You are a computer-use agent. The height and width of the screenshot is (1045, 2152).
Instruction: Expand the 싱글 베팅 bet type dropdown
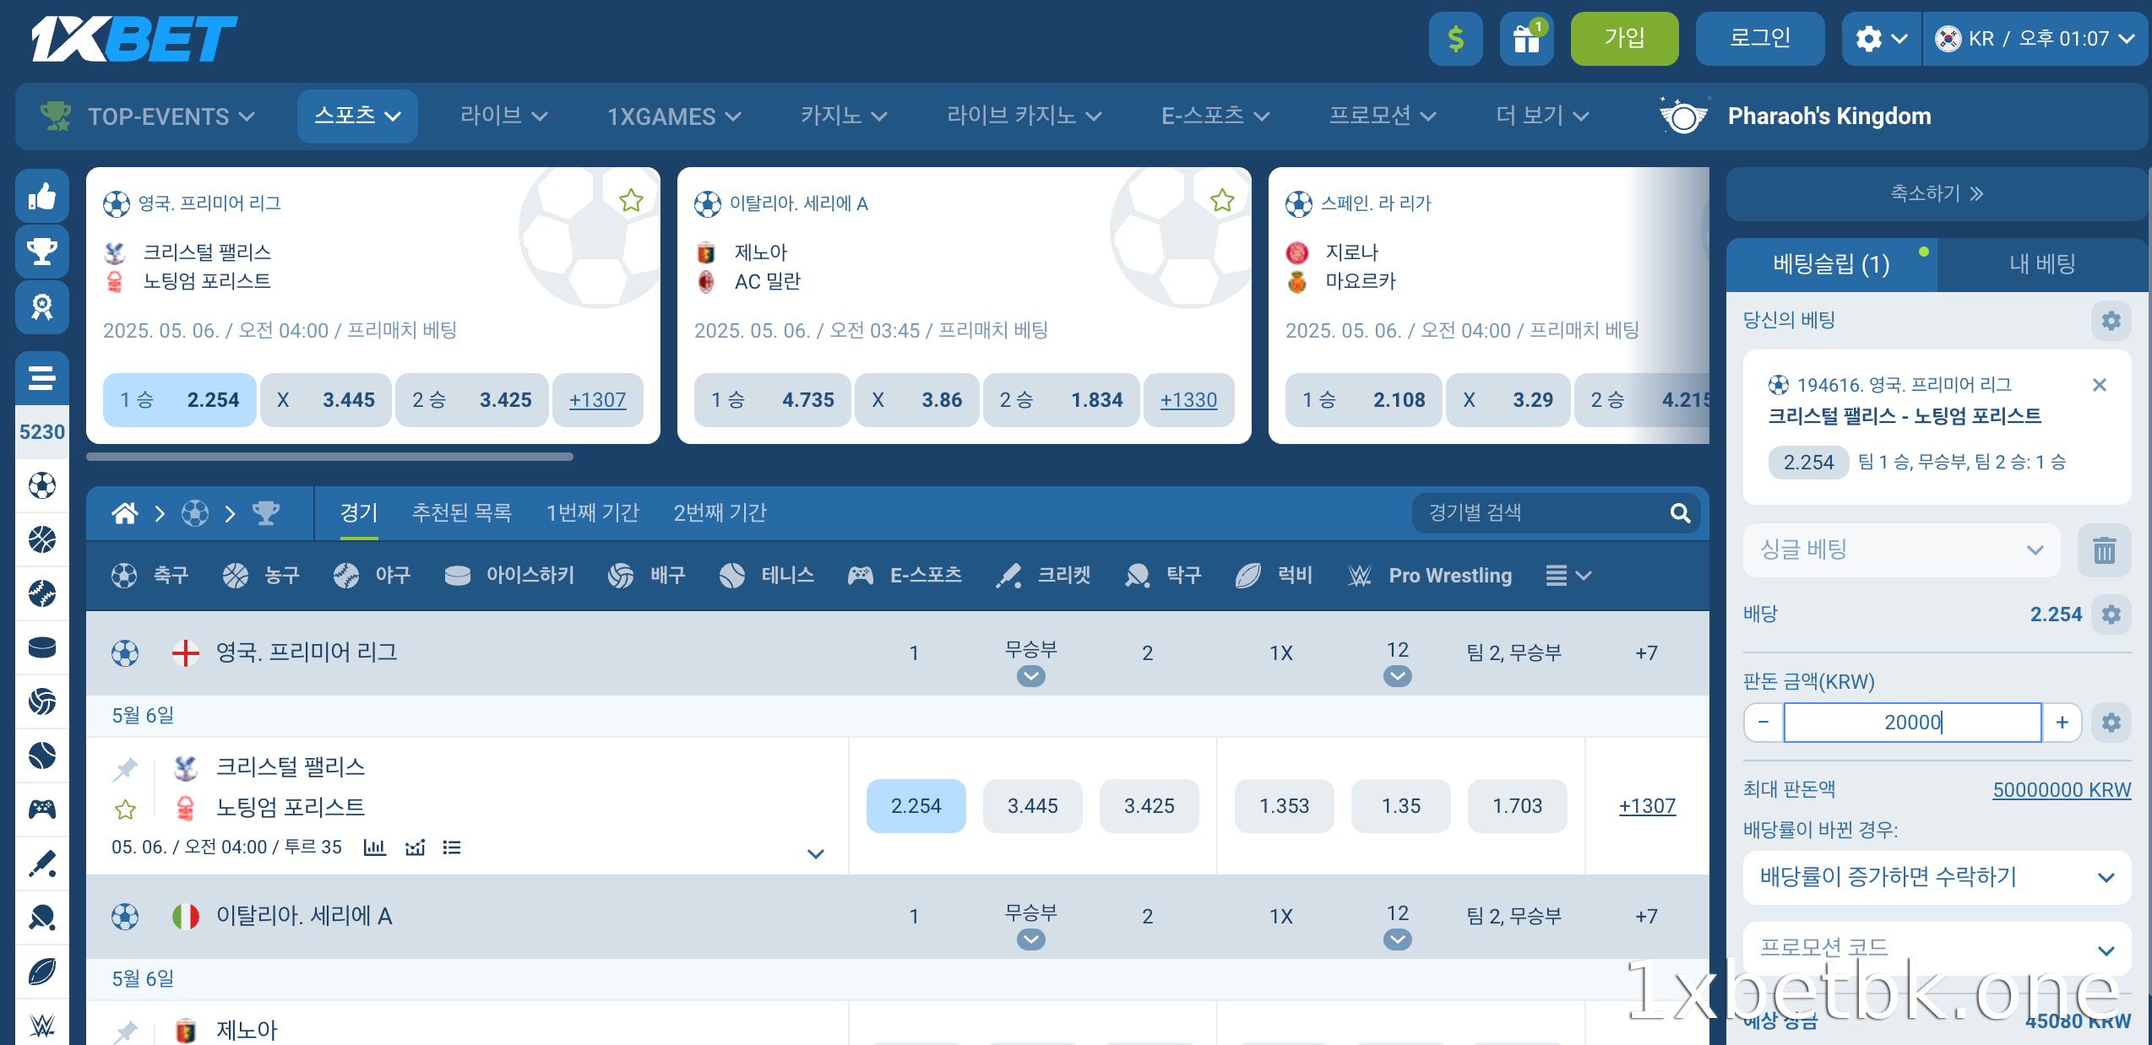(x=1901, y=550)
